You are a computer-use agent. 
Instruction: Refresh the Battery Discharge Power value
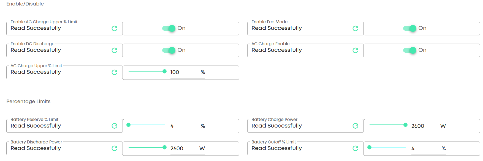(x=115, y=148)
